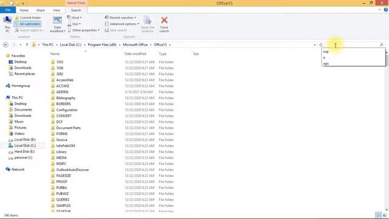Viewport: 389px width, 219px height.
Task: Click Local Disk (C:) in breadcrumb
Action: coord(71,44)
